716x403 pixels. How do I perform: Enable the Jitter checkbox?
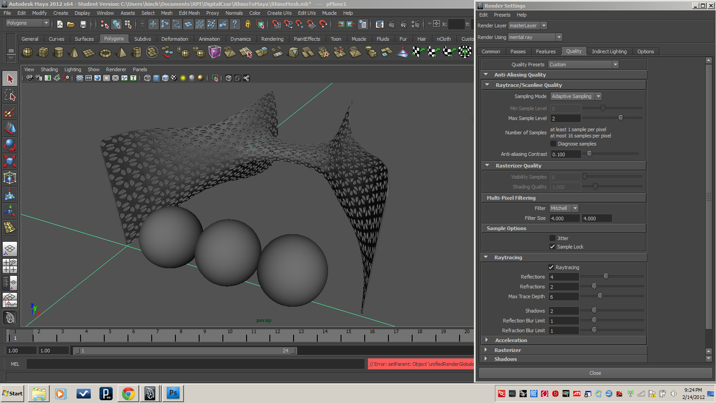tap(552, 238)
